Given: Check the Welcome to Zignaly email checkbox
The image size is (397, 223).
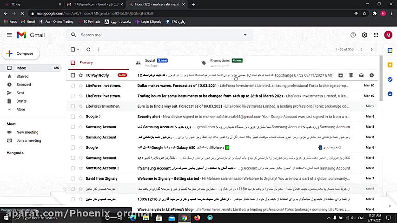Looking at the screenshot, I should pyautogui.click(x=73, y=178).
